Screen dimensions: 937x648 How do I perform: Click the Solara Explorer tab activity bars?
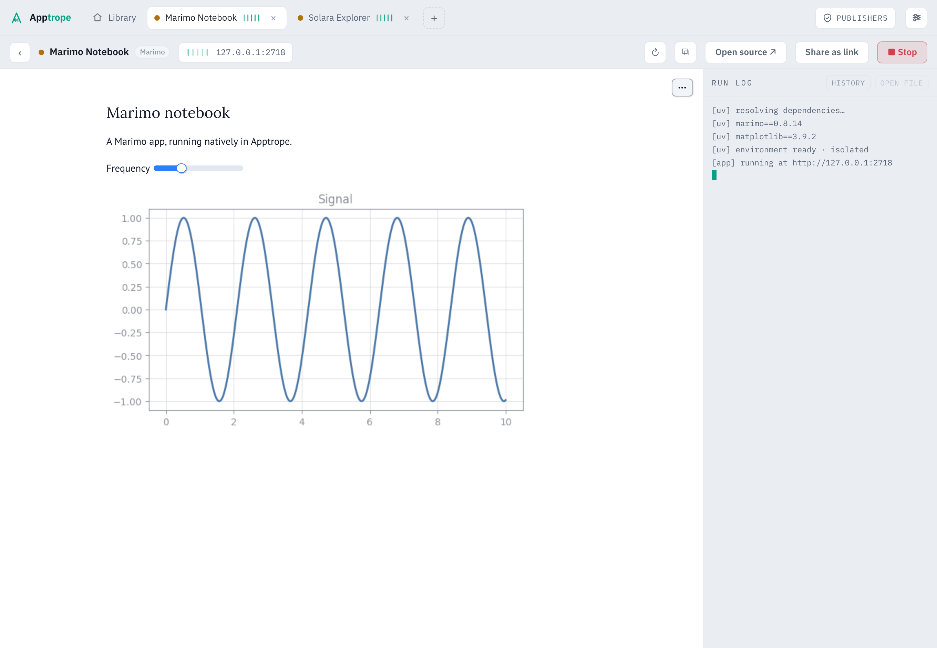[x=384, y=18]
